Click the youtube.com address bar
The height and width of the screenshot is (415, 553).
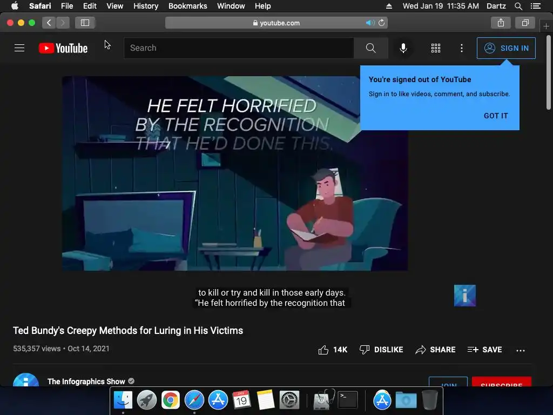point(276,23)
